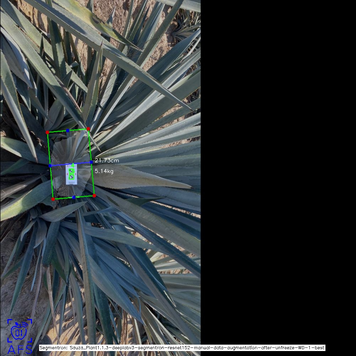Viewport: 356px width, 356px height.
Task: Select the 5.14kg weight estimate label
Action: [x=104, y=171]
